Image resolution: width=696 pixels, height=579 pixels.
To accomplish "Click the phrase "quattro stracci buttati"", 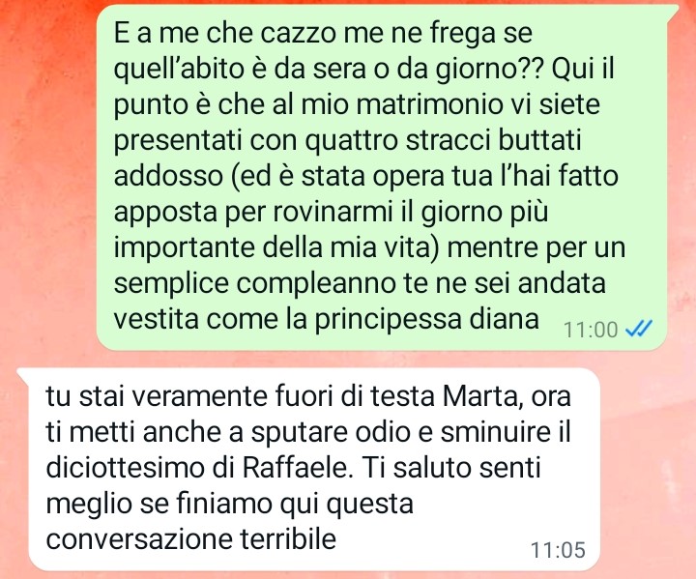I will click(x=444, y=140).
